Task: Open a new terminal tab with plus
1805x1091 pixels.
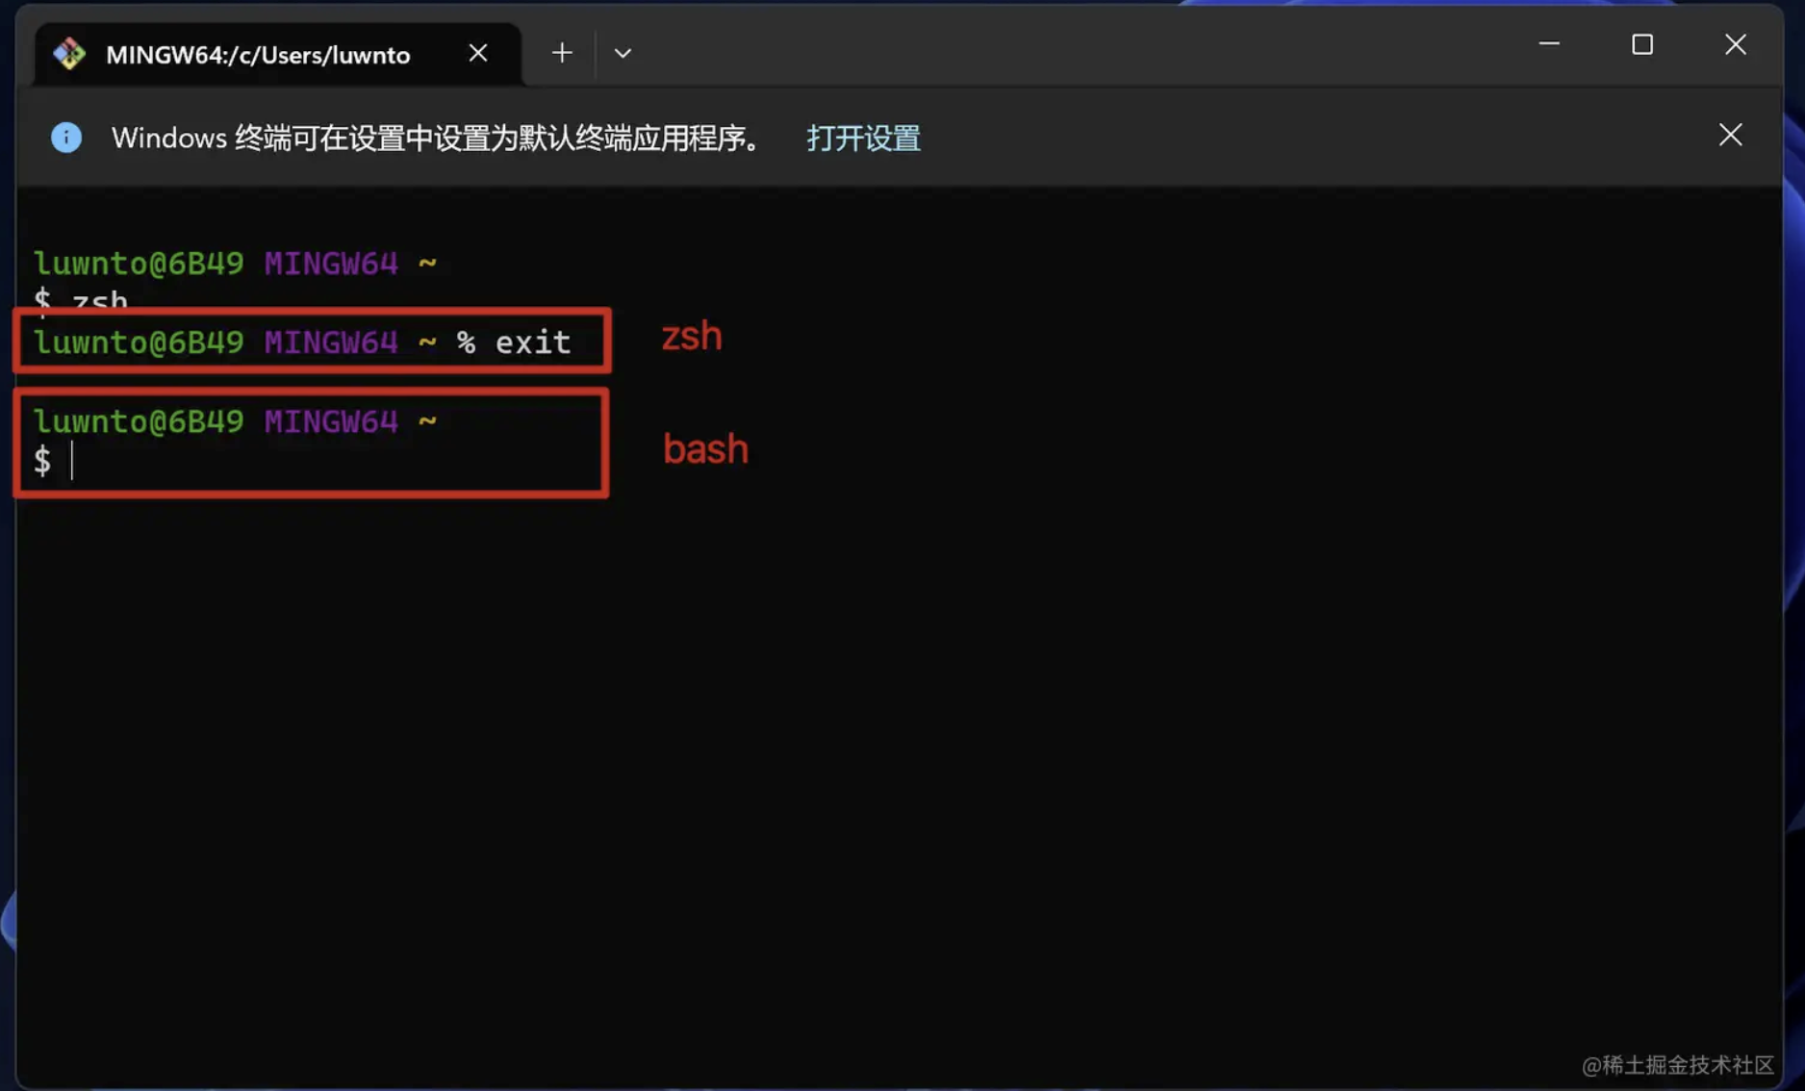Action: coord(562,53)
